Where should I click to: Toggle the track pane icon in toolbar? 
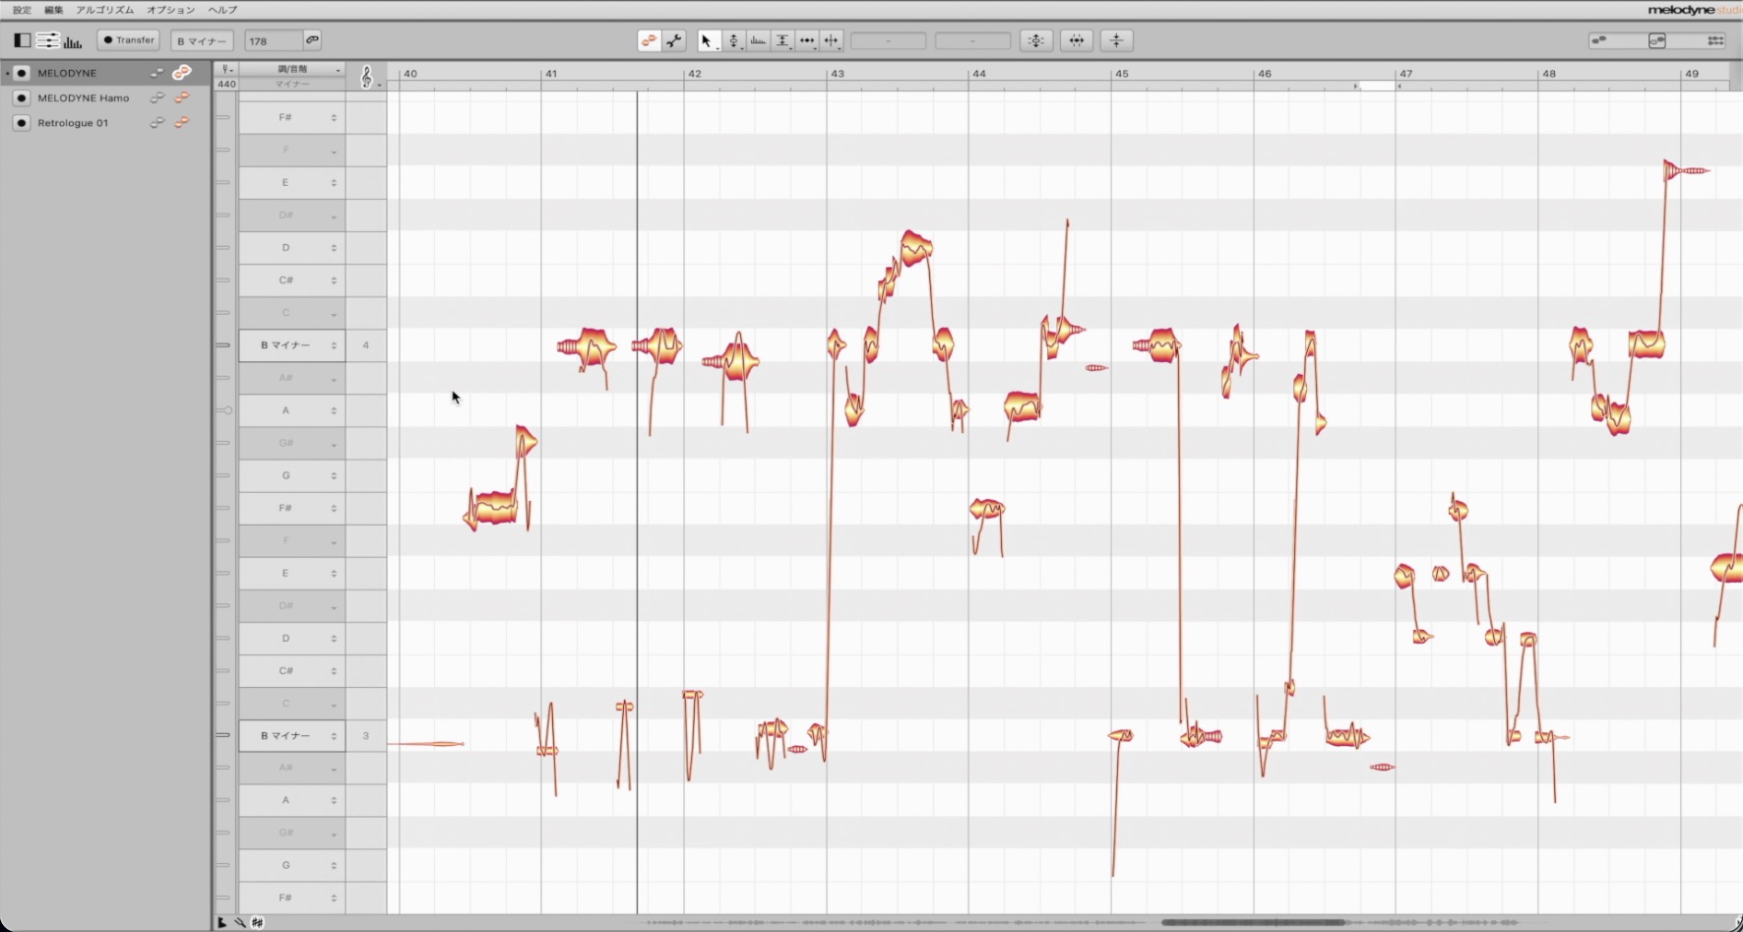(x=22, y=40)
